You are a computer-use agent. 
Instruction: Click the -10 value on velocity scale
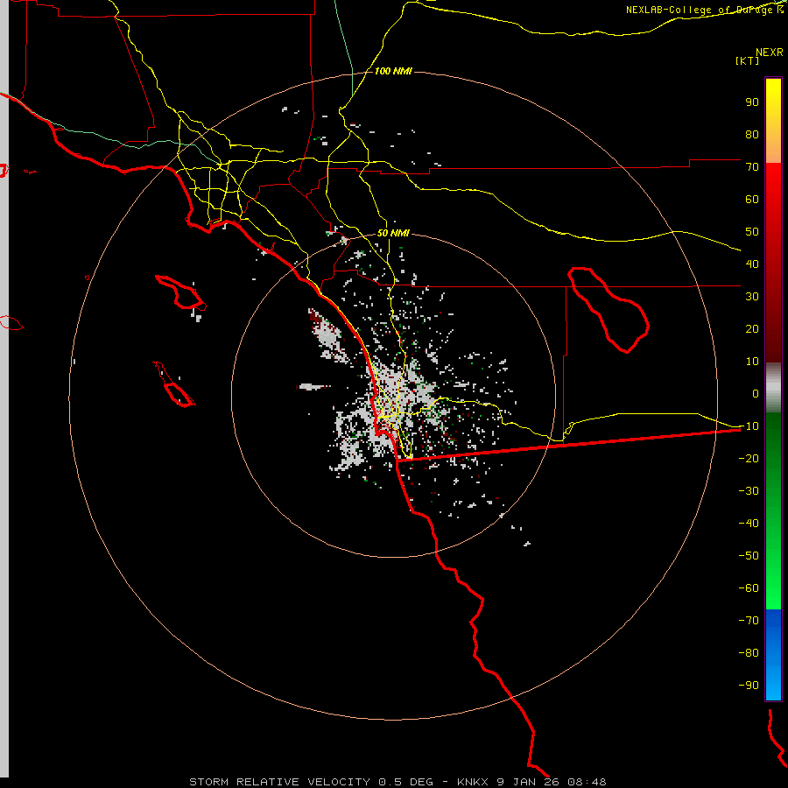[x=749, y=426]
